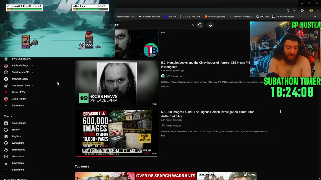Open the Over 95 Search Warrants news thumbnail
Screen dimensions: 321x180
[166, 176]
